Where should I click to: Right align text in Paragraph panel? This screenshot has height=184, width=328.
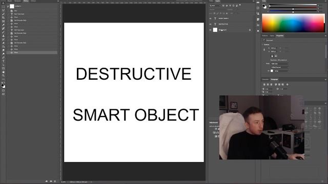tap(271, 84)
